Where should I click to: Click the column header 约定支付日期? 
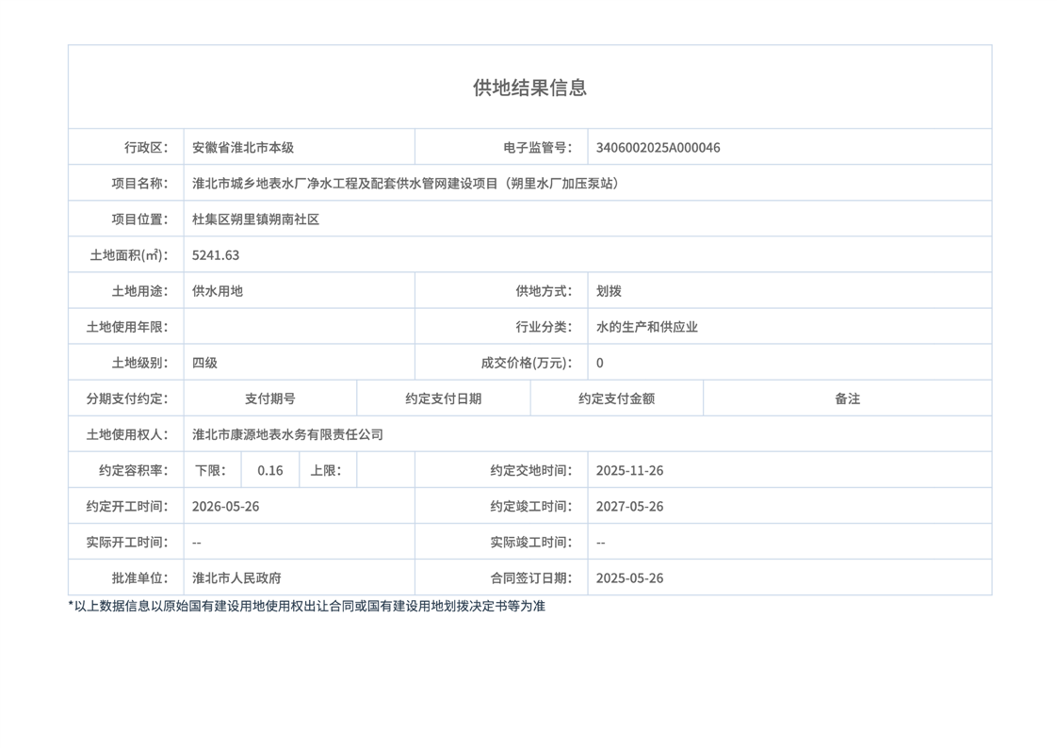[x=444, y=398]
